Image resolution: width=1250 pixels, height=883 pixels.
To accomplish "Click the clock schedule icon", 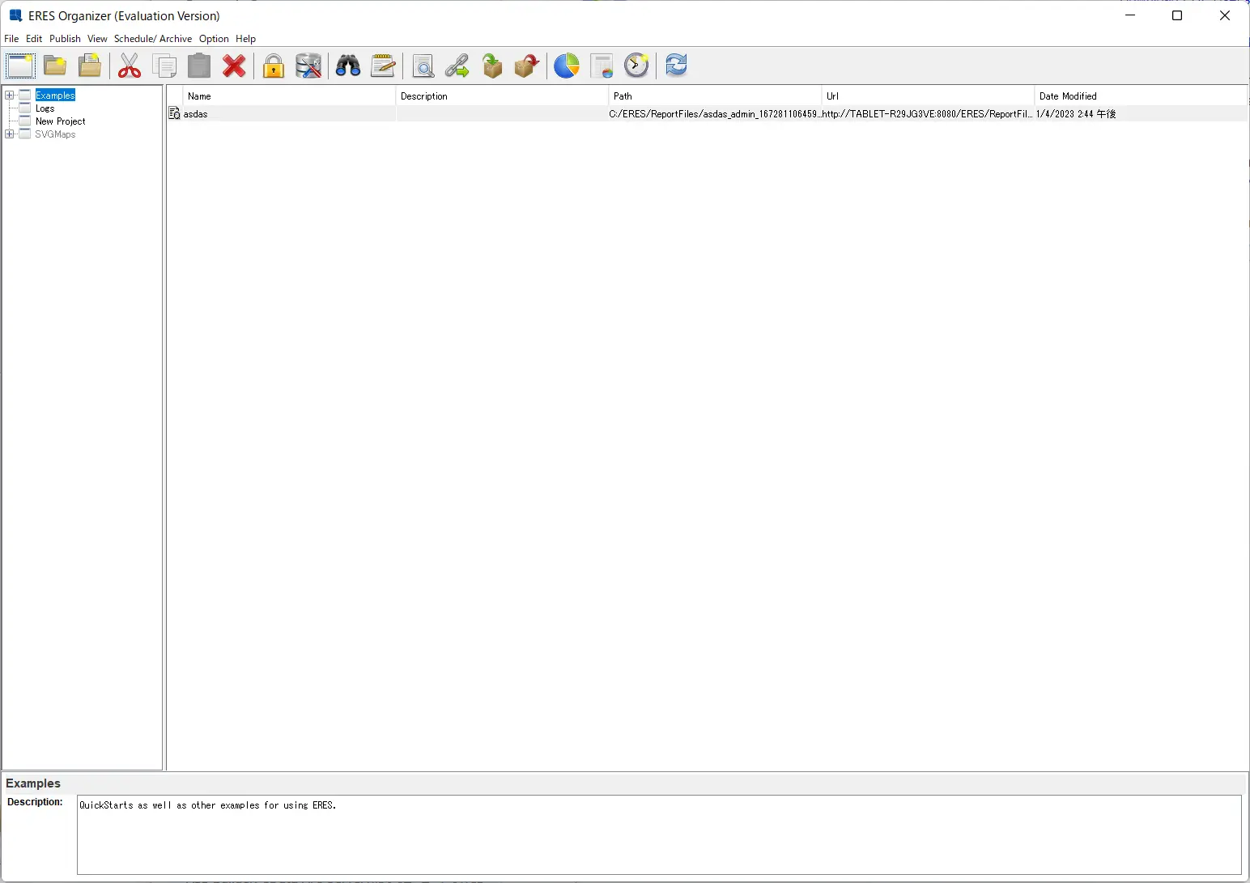I will click(x=637, y=66).
